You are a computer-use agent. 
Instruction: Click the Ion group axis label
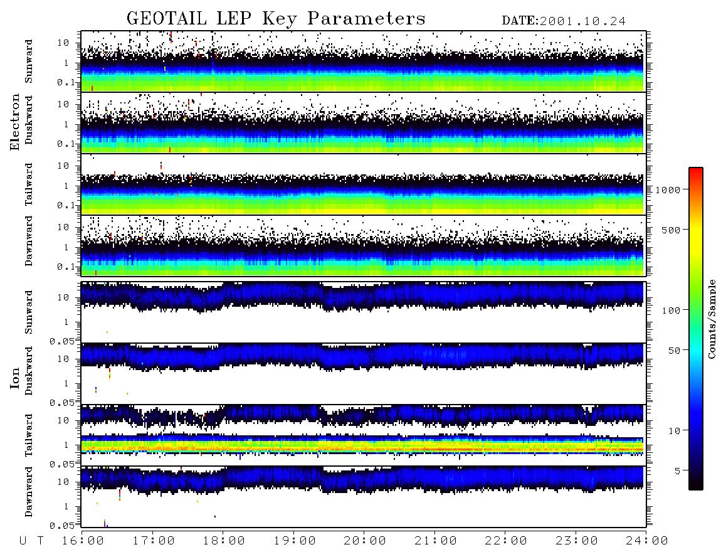pos(14,378)
